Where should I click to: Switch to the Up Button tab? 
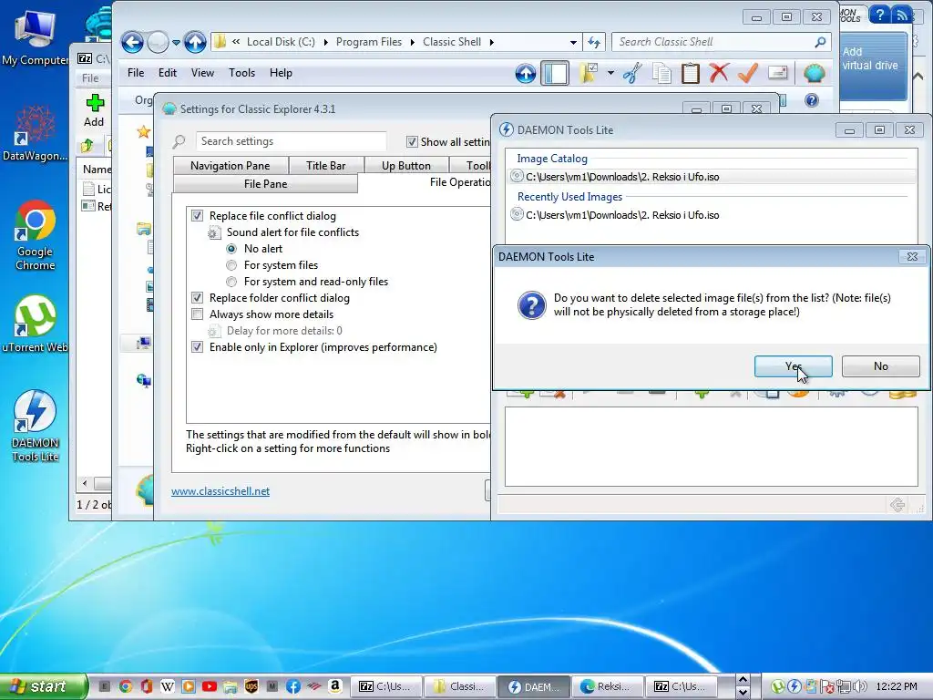406,166
